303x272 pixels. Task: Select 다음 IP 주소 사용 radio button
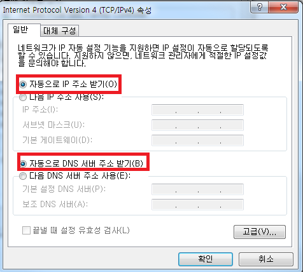pyautogui.click(x=23, y=97)
